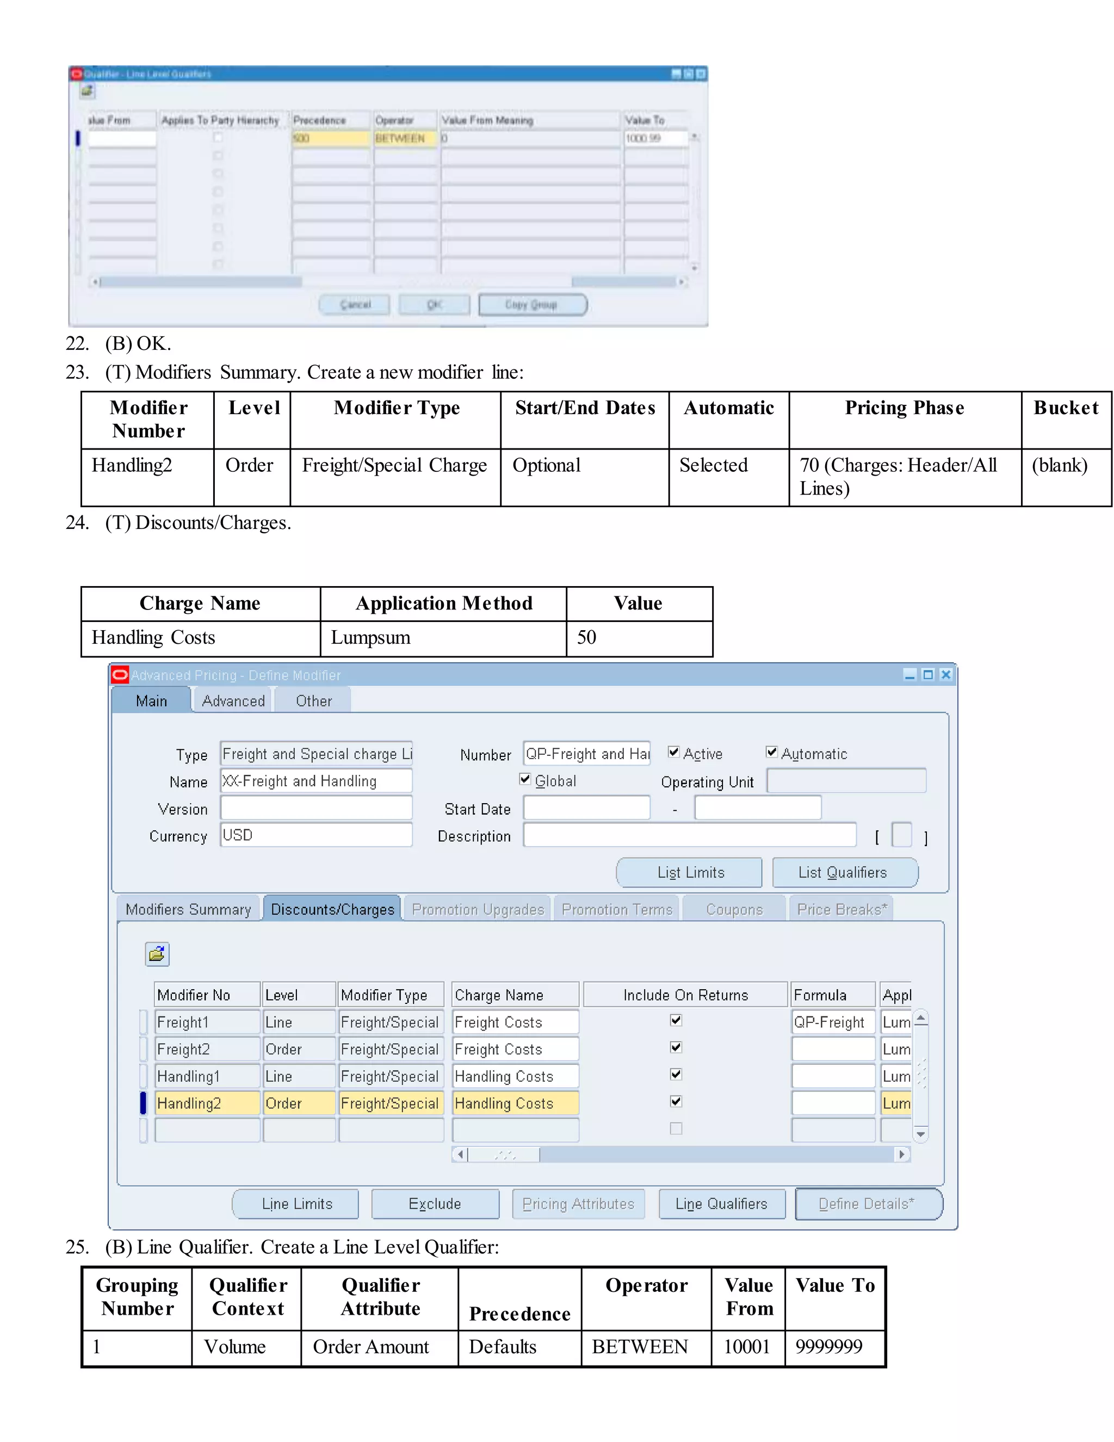Click OK in Qualifier window
This screenshot has height=1442, width=1114.
[x=435, y=305]
